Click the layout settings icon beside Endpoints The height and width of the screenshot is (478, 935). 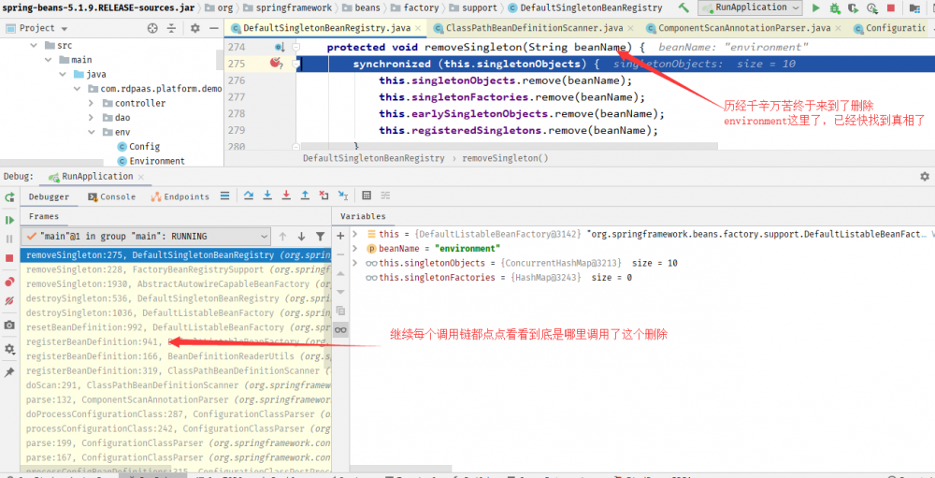pos(224,196)
